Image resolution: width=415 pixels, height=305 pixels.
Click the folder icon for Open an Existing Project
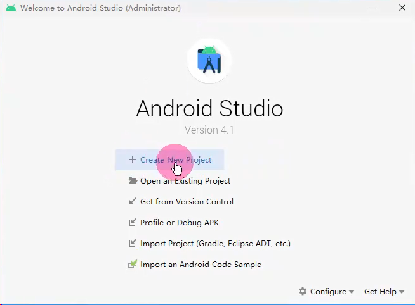(133, 180)
